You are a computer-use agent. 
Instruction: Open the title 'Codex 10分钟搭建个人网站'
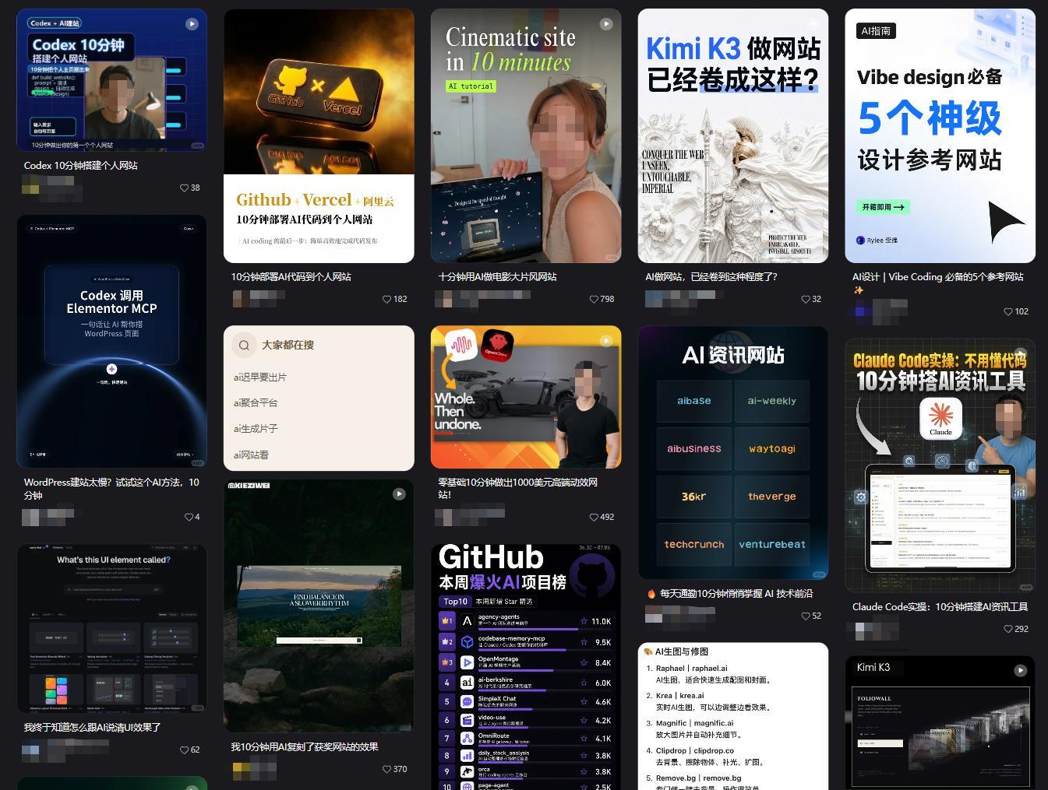(x=81, y=166)
